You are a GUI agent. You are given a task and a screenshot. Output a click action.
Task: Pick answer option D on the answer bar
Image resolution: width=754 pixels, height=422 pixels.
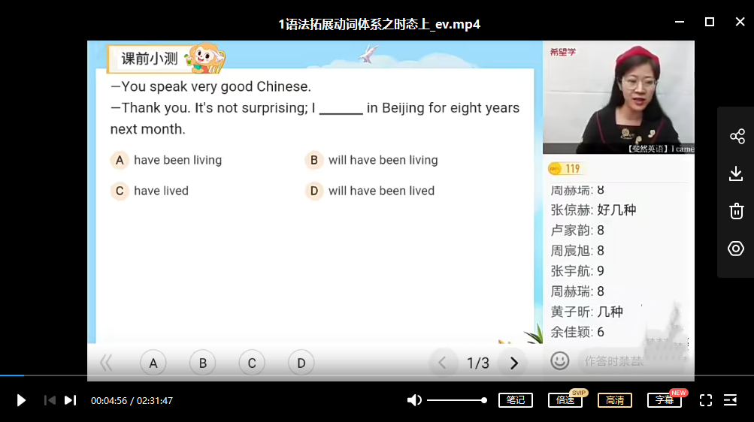click(301, 363)
